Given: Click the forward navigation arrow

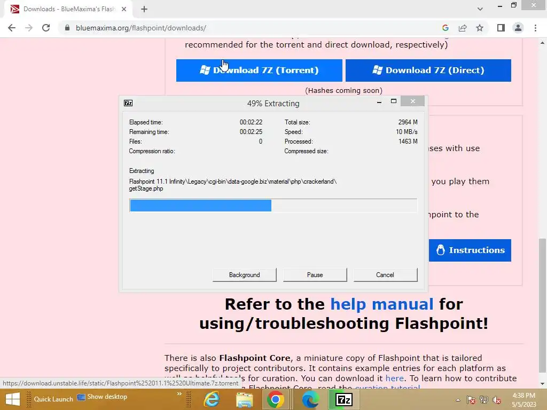Looking at the screenshot, I should [x=29, y=28].
